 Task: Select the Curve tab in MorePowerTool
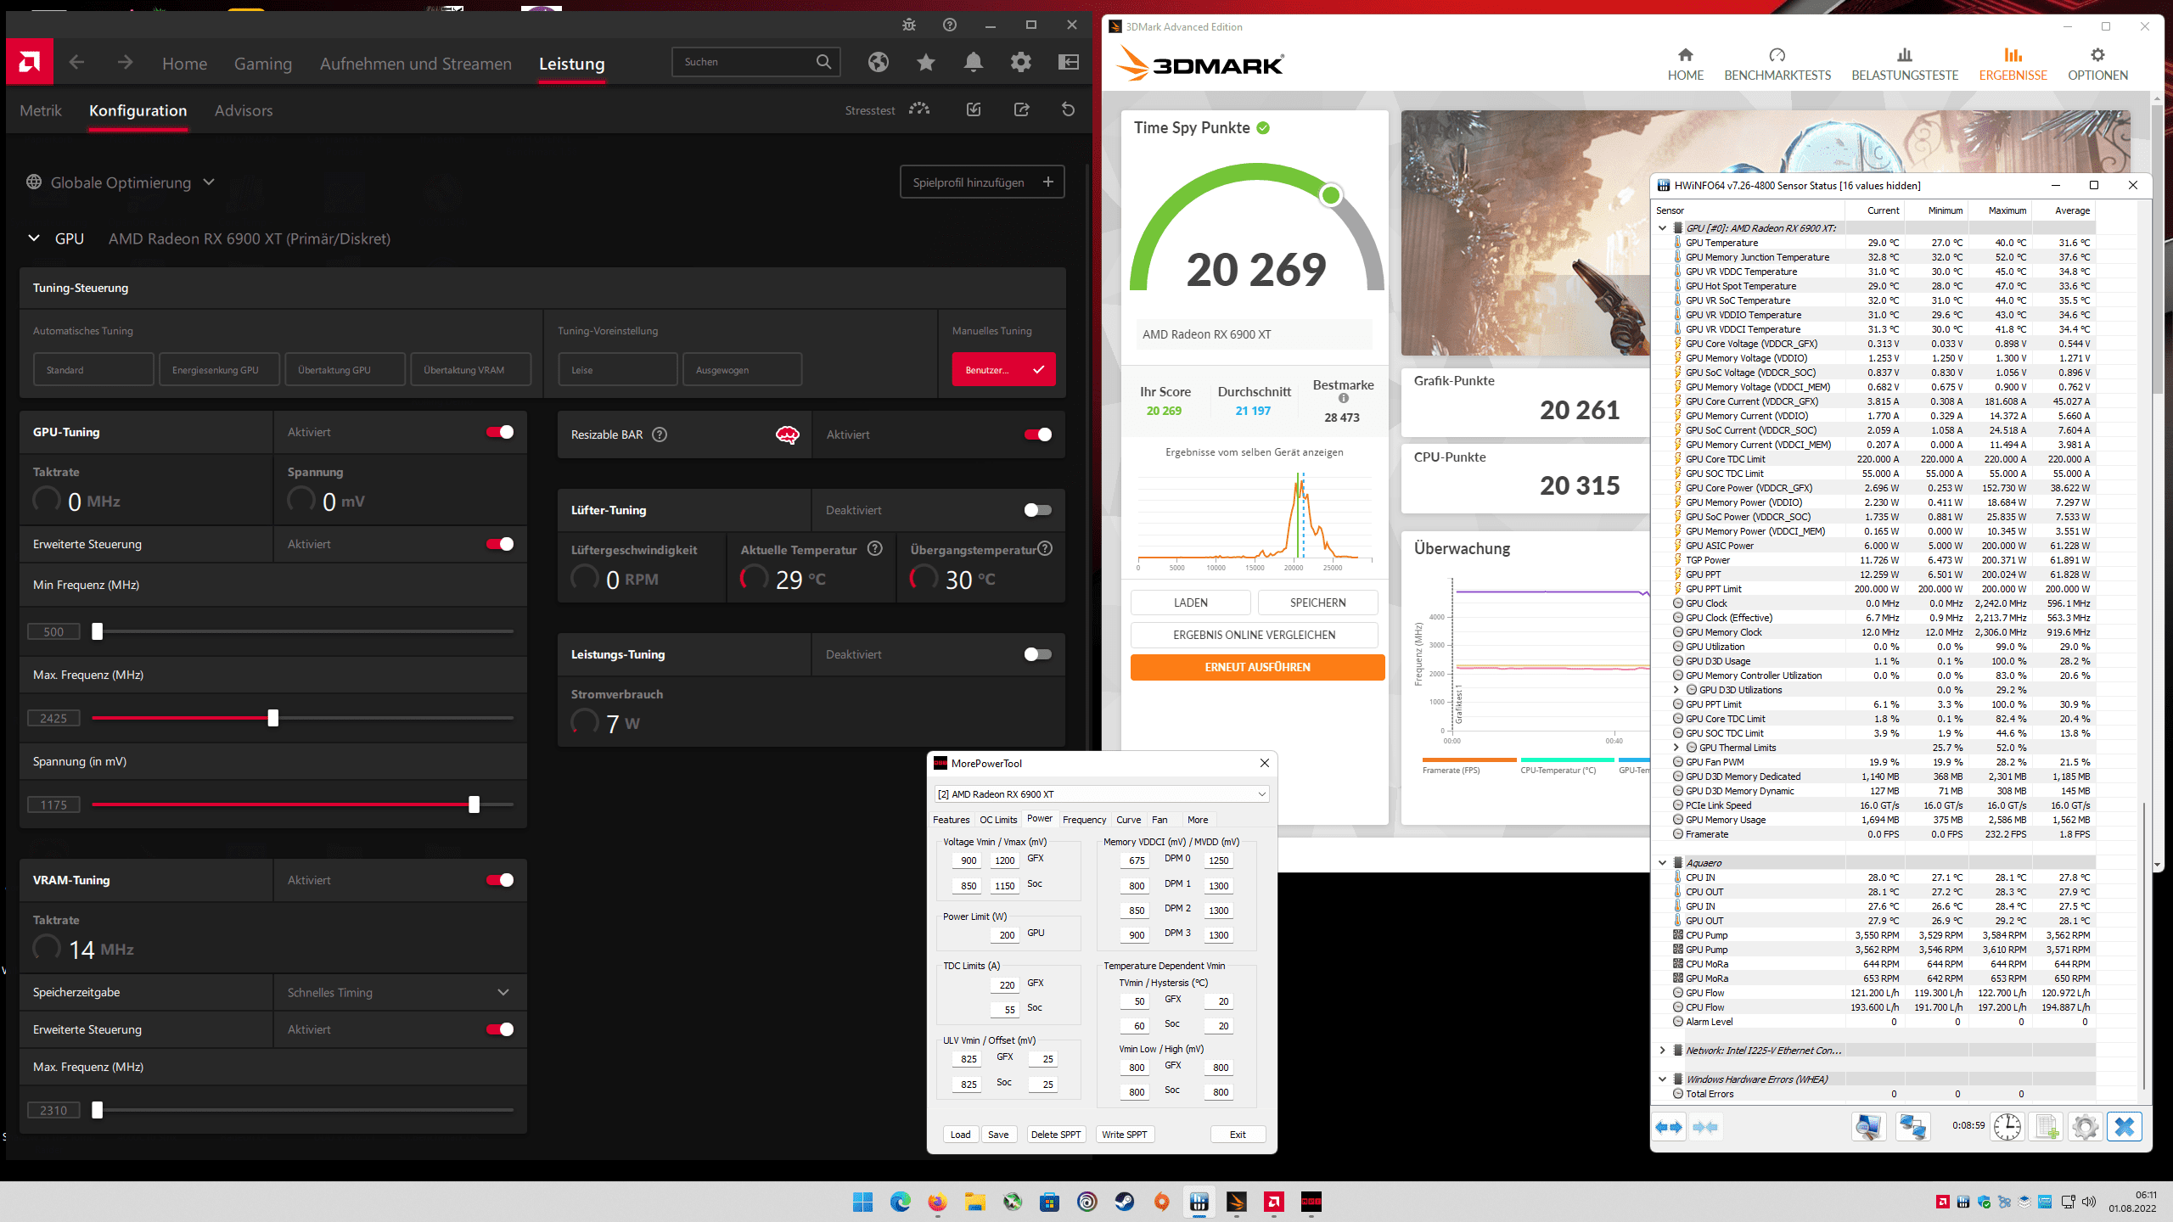[1128, 820]
